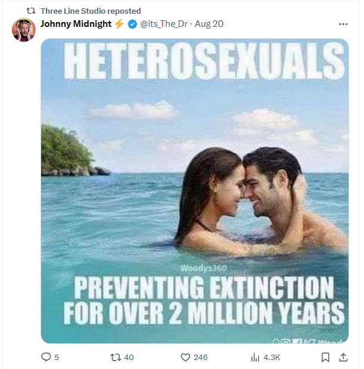Like the post with the heart icon
The image size is (364, 369).
pos(185,357)
